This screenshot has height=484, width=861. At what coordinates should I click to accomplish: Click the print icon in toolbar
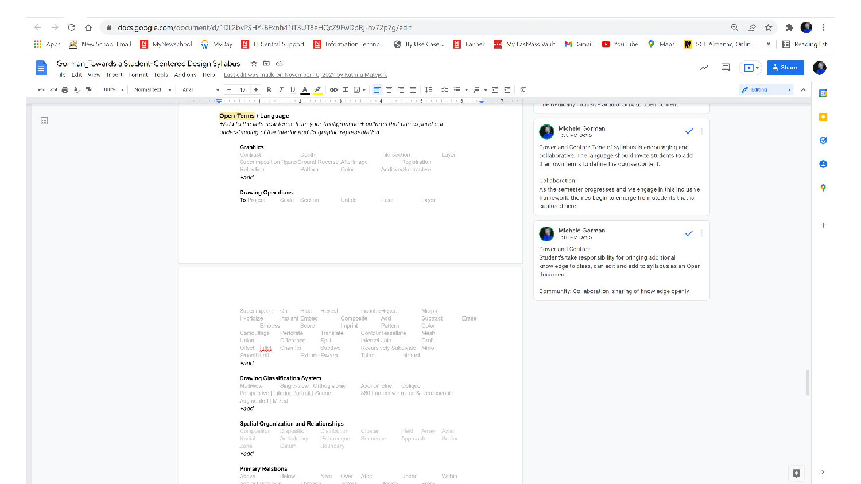point(65,90)
